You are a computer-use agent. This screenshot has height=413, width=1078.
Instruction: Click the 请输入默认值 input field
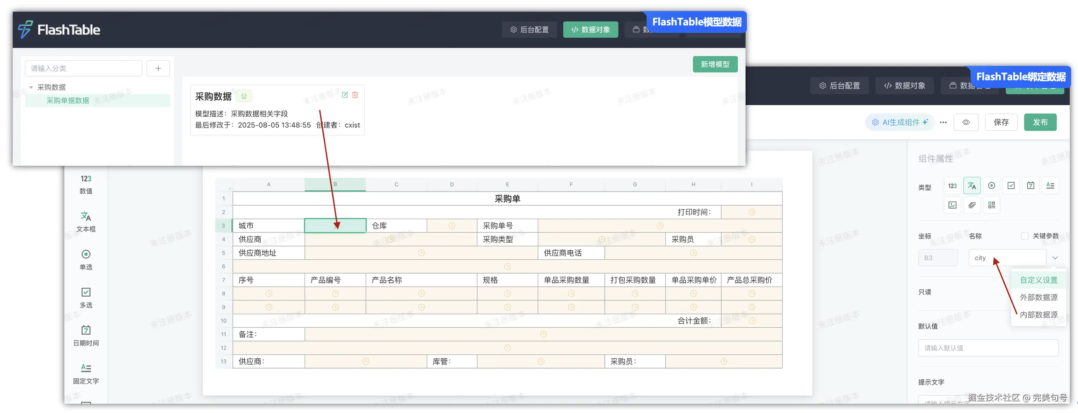click(x=988, y=348)
